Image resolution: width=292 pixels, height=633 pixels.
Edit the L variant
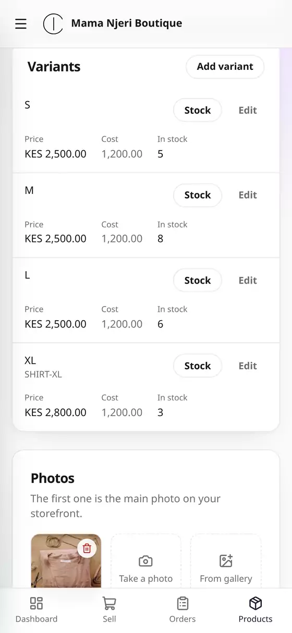click(x=248, y=281)
